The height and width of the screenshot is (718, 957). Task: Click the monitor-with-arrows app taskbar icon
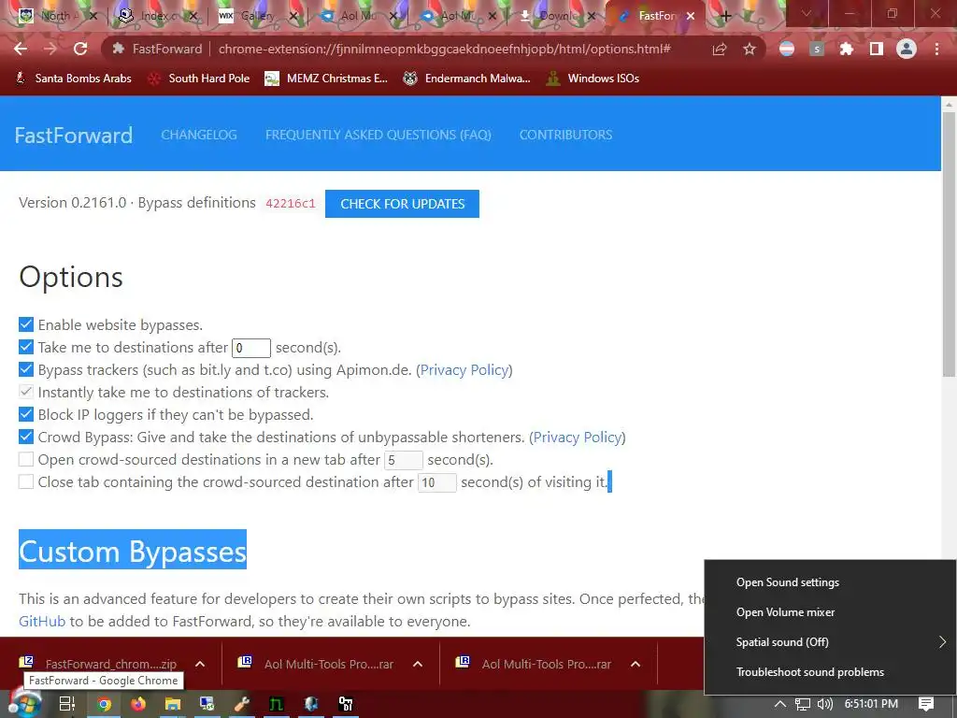pos(207,704)
